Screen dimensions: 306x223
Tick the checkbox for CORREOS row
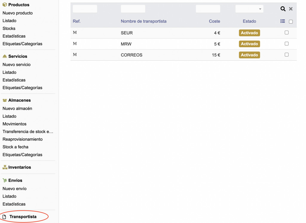(x=287, y=55)
